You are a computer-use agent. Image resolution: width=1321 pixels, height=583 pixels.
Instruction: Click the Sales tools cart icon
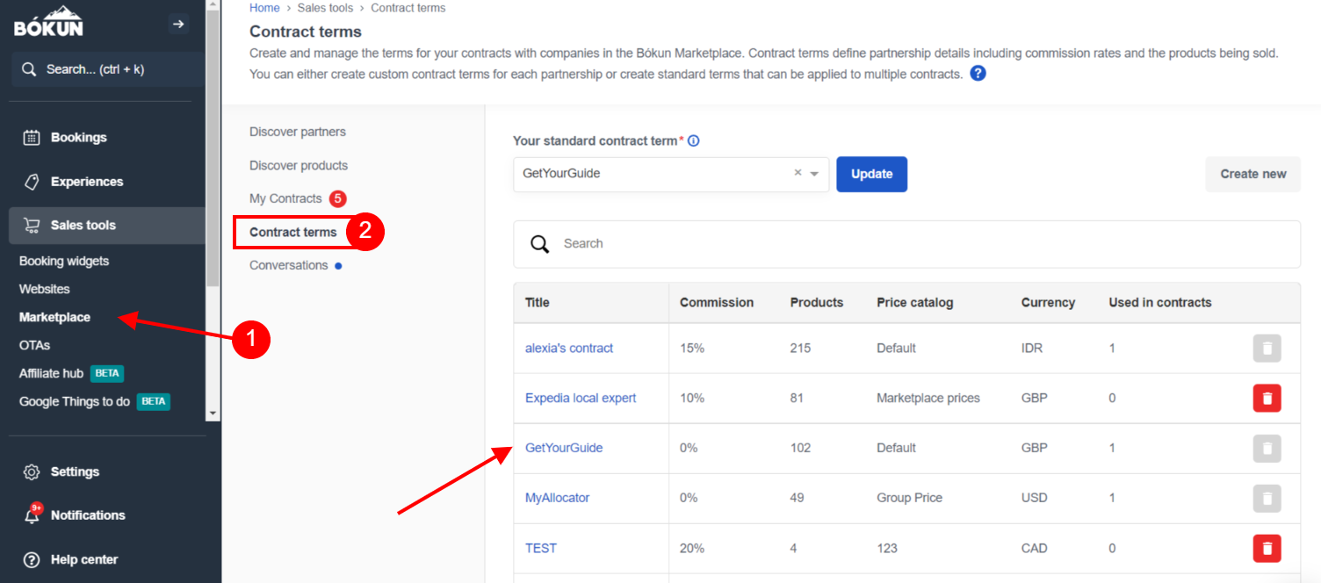tap(32, 226)
